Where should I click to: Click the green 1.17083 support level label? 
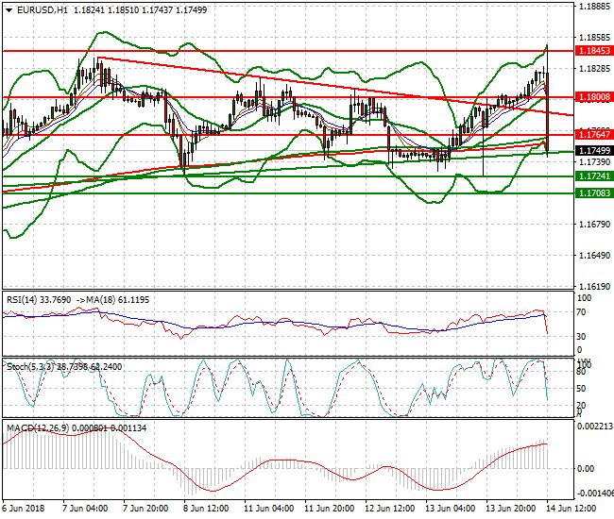point(594,193)
